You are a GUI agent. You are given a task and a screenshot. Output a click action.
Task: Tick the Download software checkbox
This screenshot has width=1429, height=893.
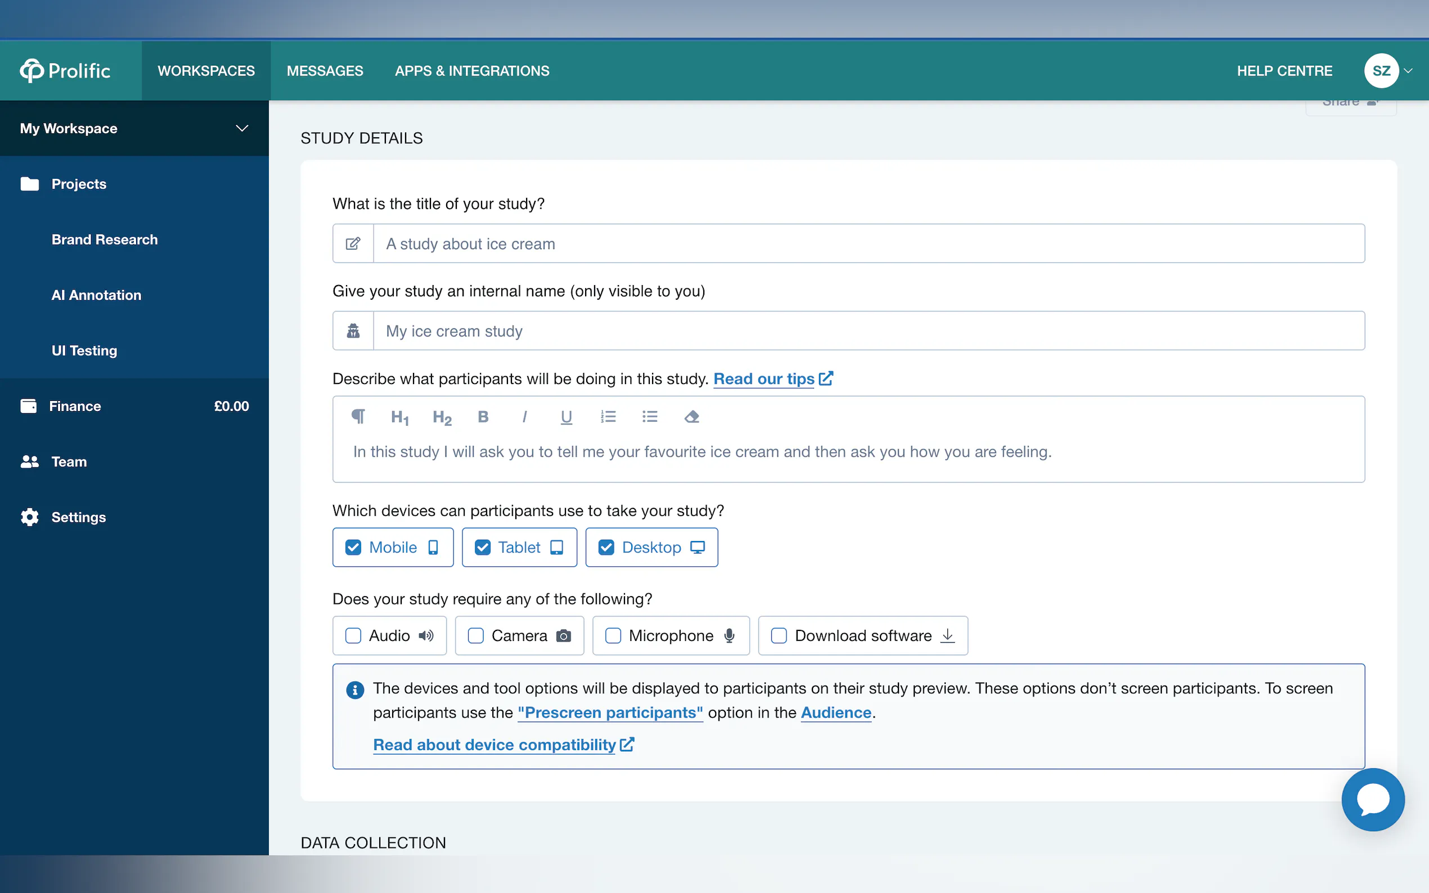tap(779, 635)
